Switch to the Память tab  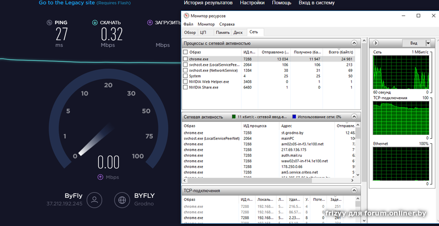tap(222, 32)
